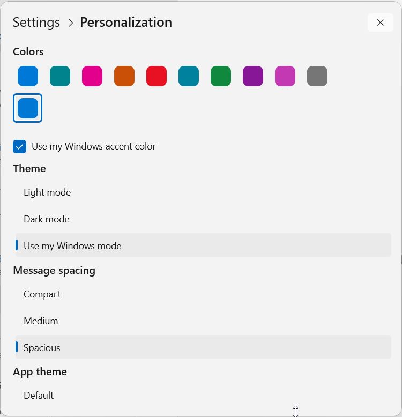402x417 pixels.
Task: Select the first blue color swatch
Action: [28, 76]
